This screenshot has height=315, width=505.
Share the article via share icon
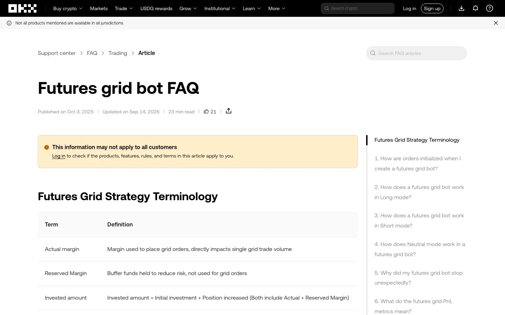tap(229, 111)
